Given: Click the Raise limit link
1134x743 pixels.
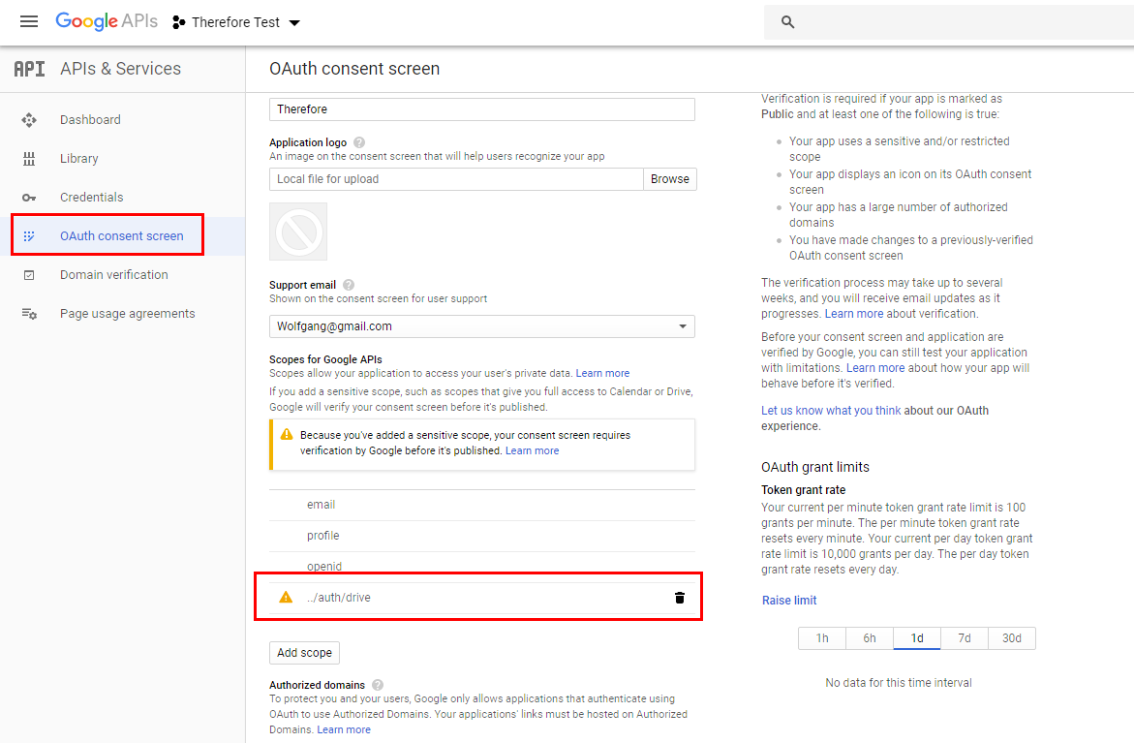Looking at the screenshot, I should (x=789, y=601).
